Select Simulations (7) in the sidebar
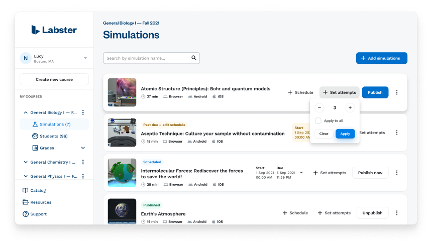Screen dimensions: 432x245 [x=55, y=125]
